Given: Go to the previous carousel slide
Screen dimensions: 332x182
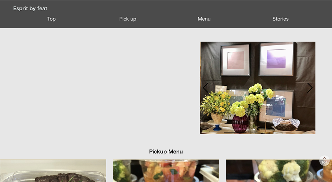Looking at the screenshot, I should click(x=206, y=88).
